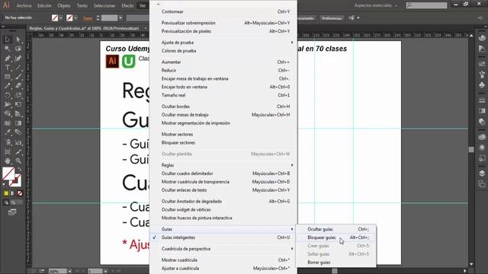Select the Selection tool arrow
Viewport: 488px width, 274px height.
8,40
